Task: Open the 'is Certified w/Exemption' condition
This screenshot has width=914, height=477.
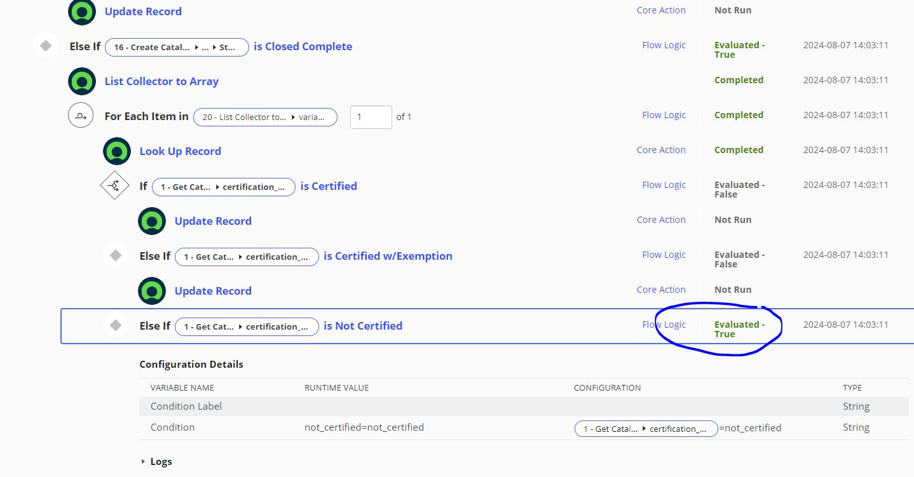Action: pyautogui.click(x=388, y=256)
